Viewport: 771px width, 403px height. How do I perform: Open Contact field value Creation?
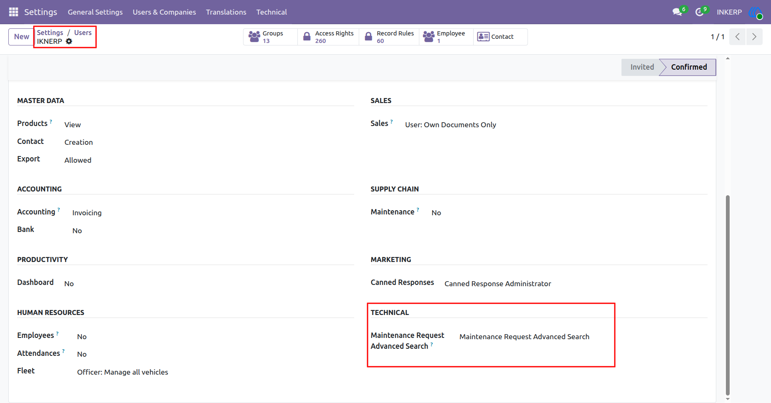tap(79, 142)
